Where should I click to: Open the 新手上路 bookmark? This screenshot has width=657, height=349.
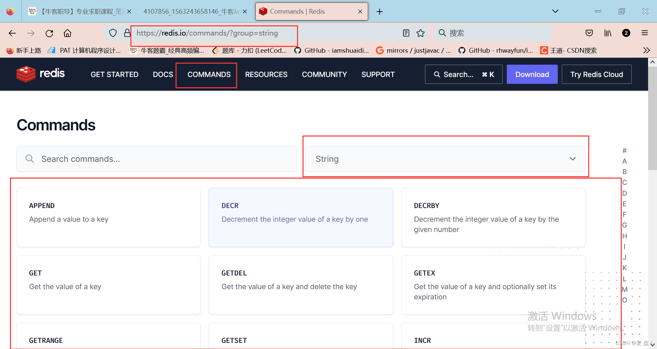point(24,50)
